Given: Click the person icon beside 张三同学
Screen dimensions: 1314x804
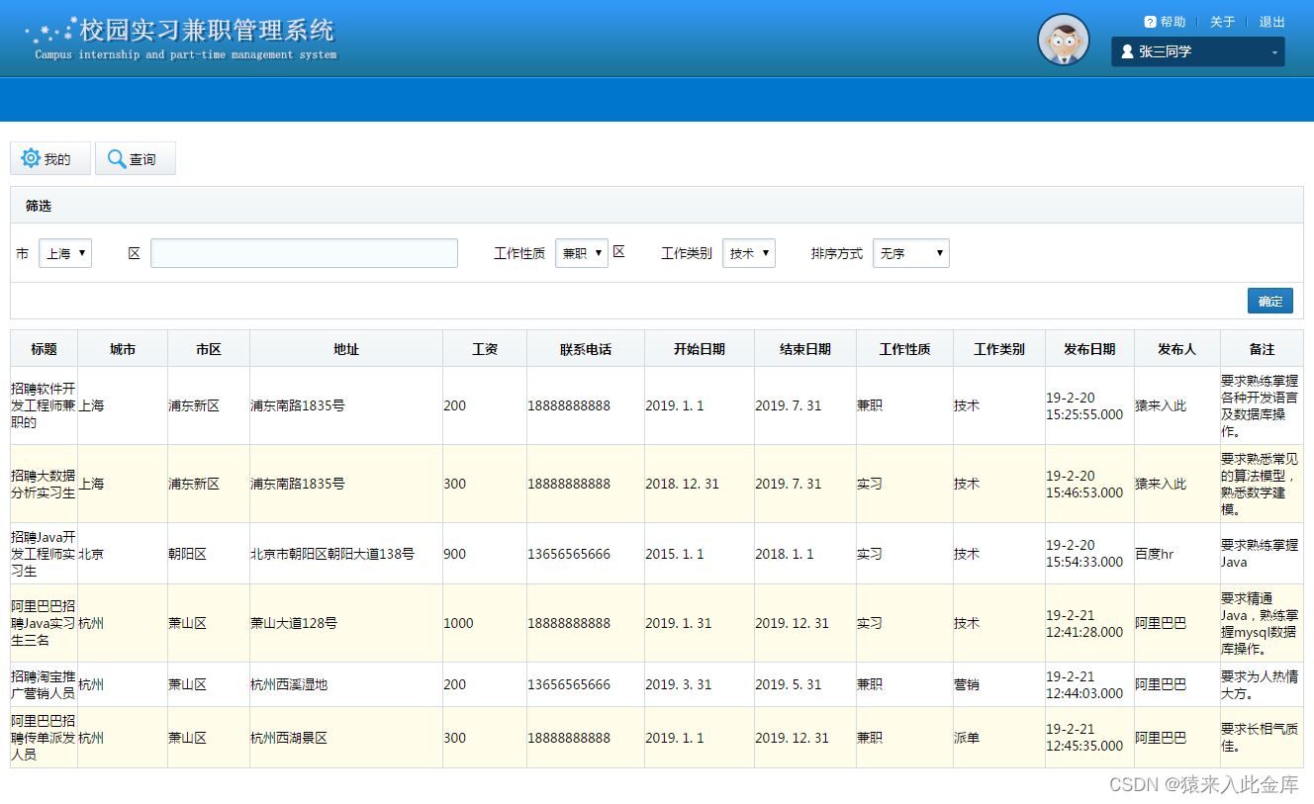Looking at the screenshot, I should 1126,51.
